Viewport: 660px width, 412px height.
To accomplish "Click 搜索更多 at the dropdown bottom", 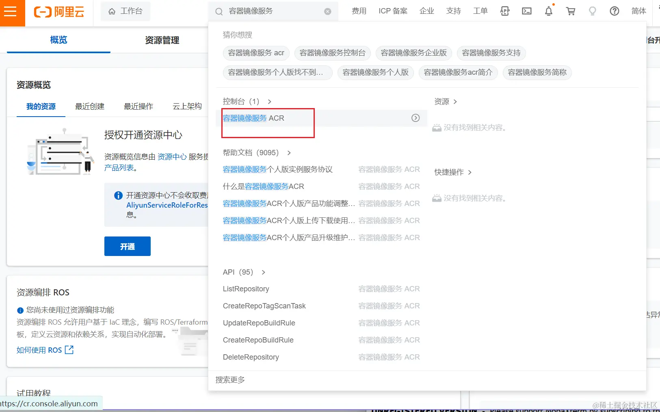I will click(x=230, y=380).
